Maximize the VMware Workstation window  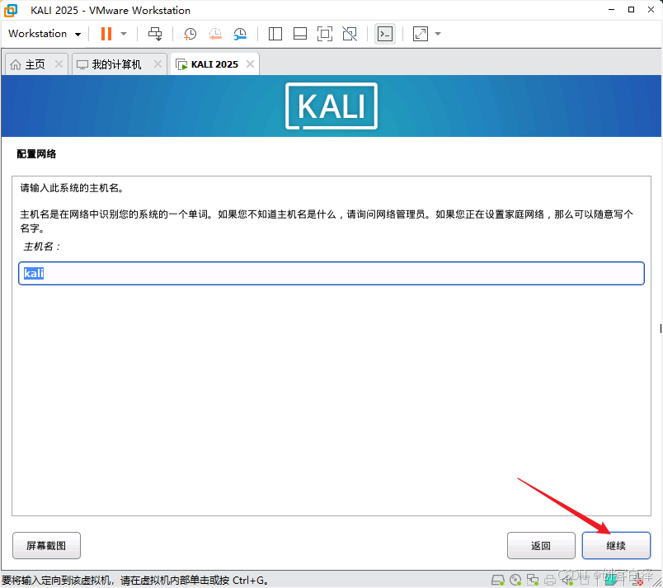pos(631,10)
